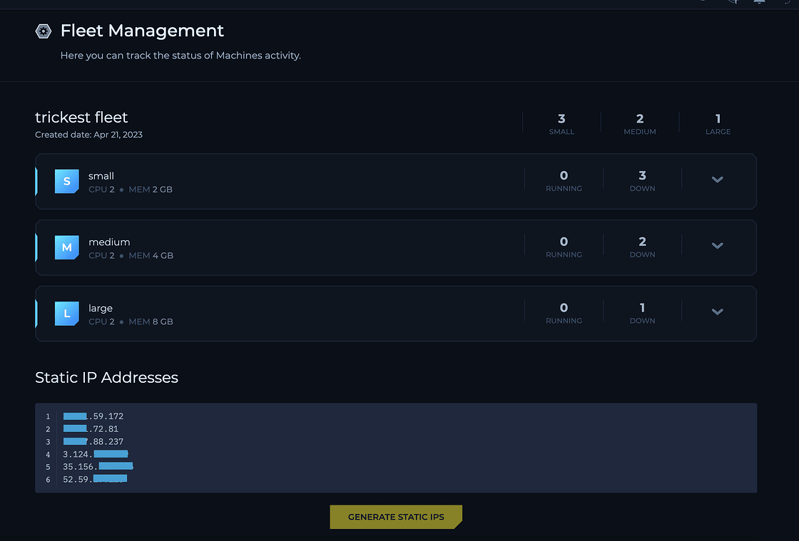This screenshot has height=541, width=799.
Task: Click the 'medium' machine name
Action: click(x=109, y=242)
